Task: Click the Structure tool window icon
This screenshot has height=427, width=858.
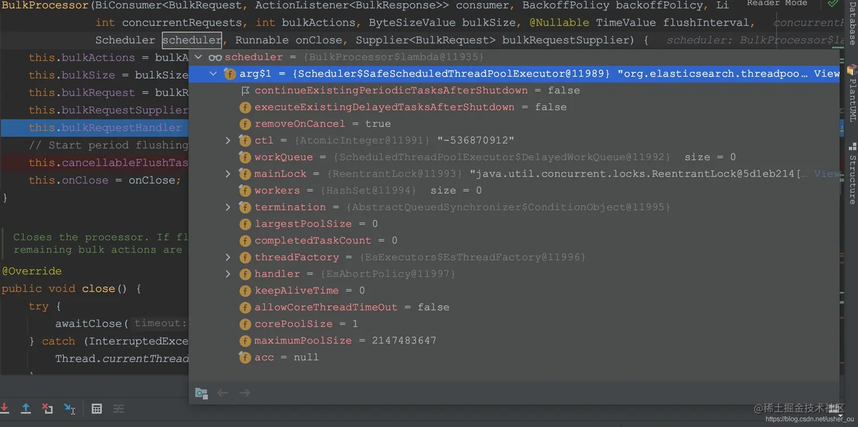Action: point(852,147)
